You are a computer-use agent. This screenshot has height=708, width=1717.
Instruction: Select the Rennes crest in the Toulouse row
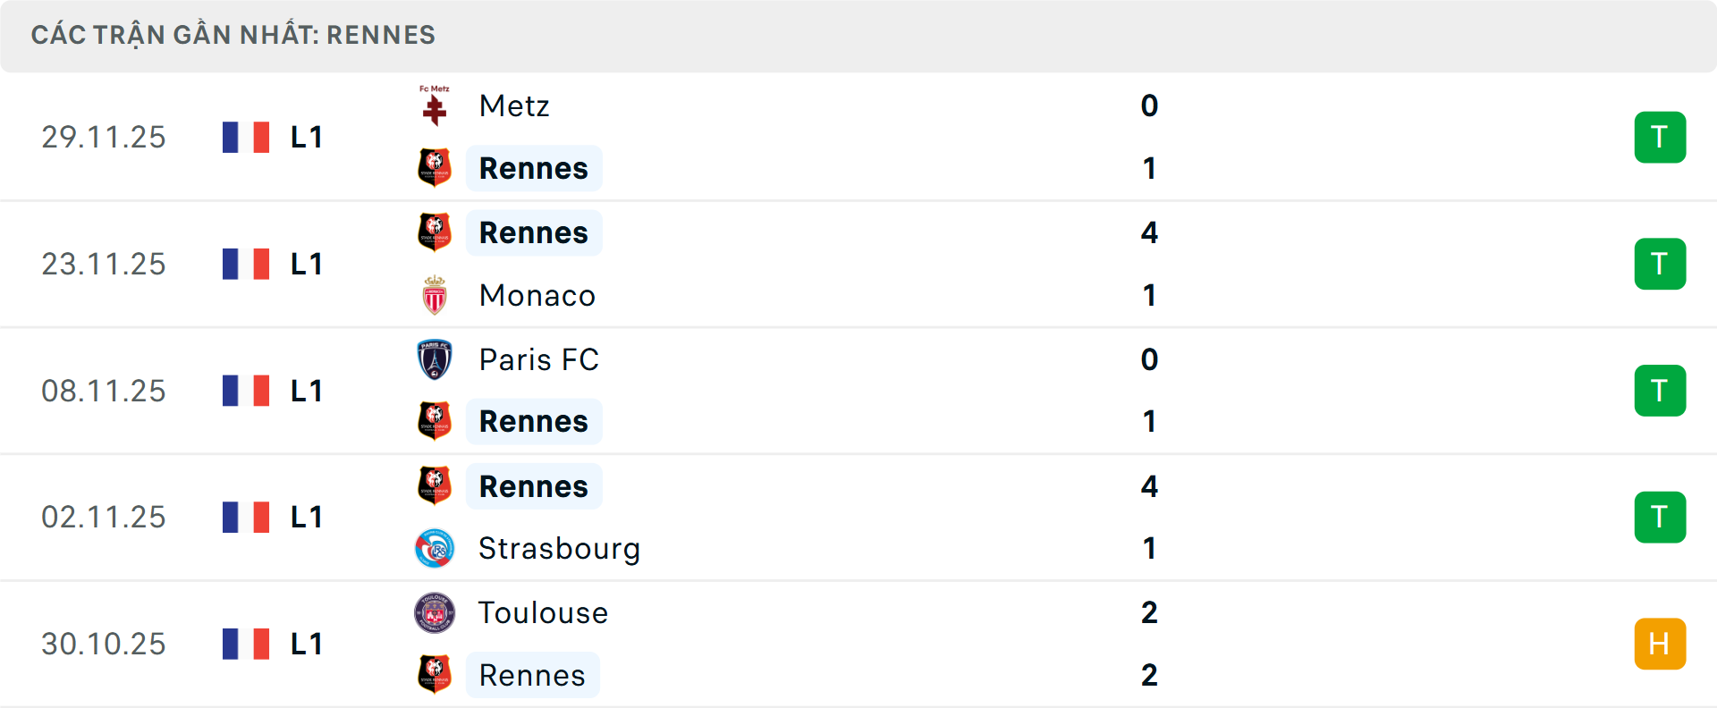point(436,675)
